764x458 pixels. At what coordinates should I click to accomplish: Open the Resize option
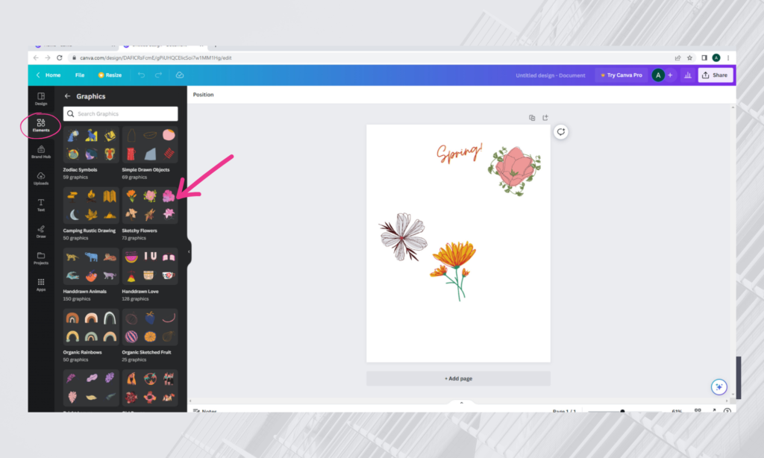click(110, 75)
